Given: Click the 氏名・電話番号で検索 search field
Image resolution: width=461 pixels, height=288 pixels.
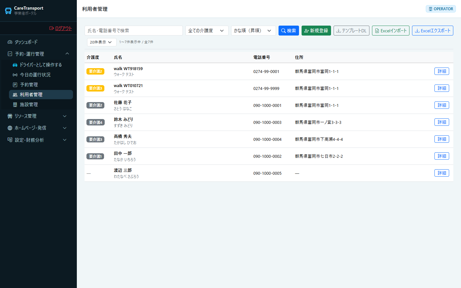Looking at the screenshot, I should pos(133,31).
